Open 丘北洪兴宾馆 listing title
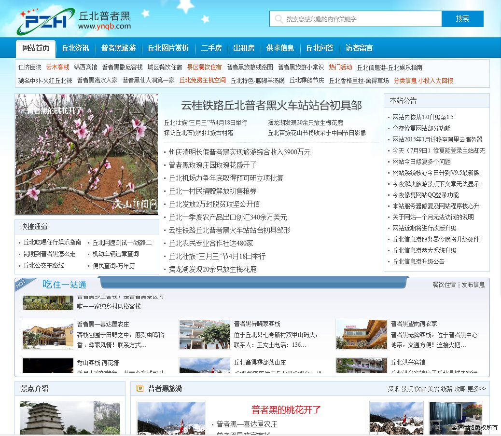This screenshot has height=436, width=501. pos(408,362)
